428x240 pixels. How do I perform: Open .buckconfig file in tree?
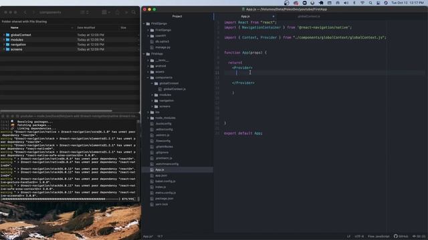[x=163, y=123]
